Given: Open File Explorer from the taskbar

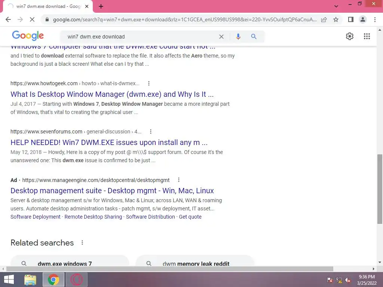Looking at the screenshot, I should point(30,280).
